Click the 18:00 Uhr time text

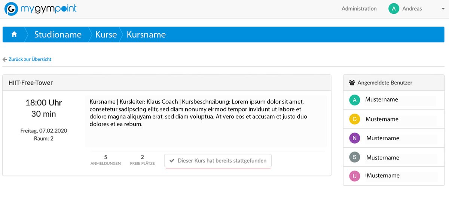pos(44,102)
